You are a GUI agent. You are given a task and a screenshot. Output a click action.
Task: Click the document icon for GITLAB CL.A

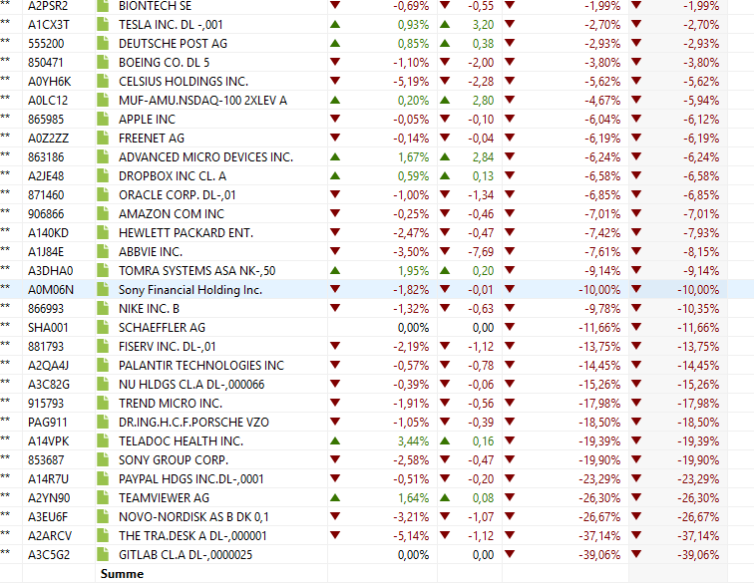pyautogui.click(x=103, y=555)
